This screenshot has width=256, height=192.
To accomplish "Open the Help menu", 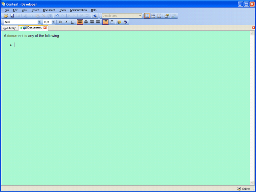I will click(94, 10).
